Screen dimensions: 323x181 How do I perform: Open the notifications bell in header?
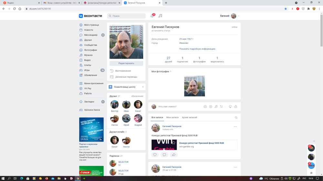[x=152, y=16]
